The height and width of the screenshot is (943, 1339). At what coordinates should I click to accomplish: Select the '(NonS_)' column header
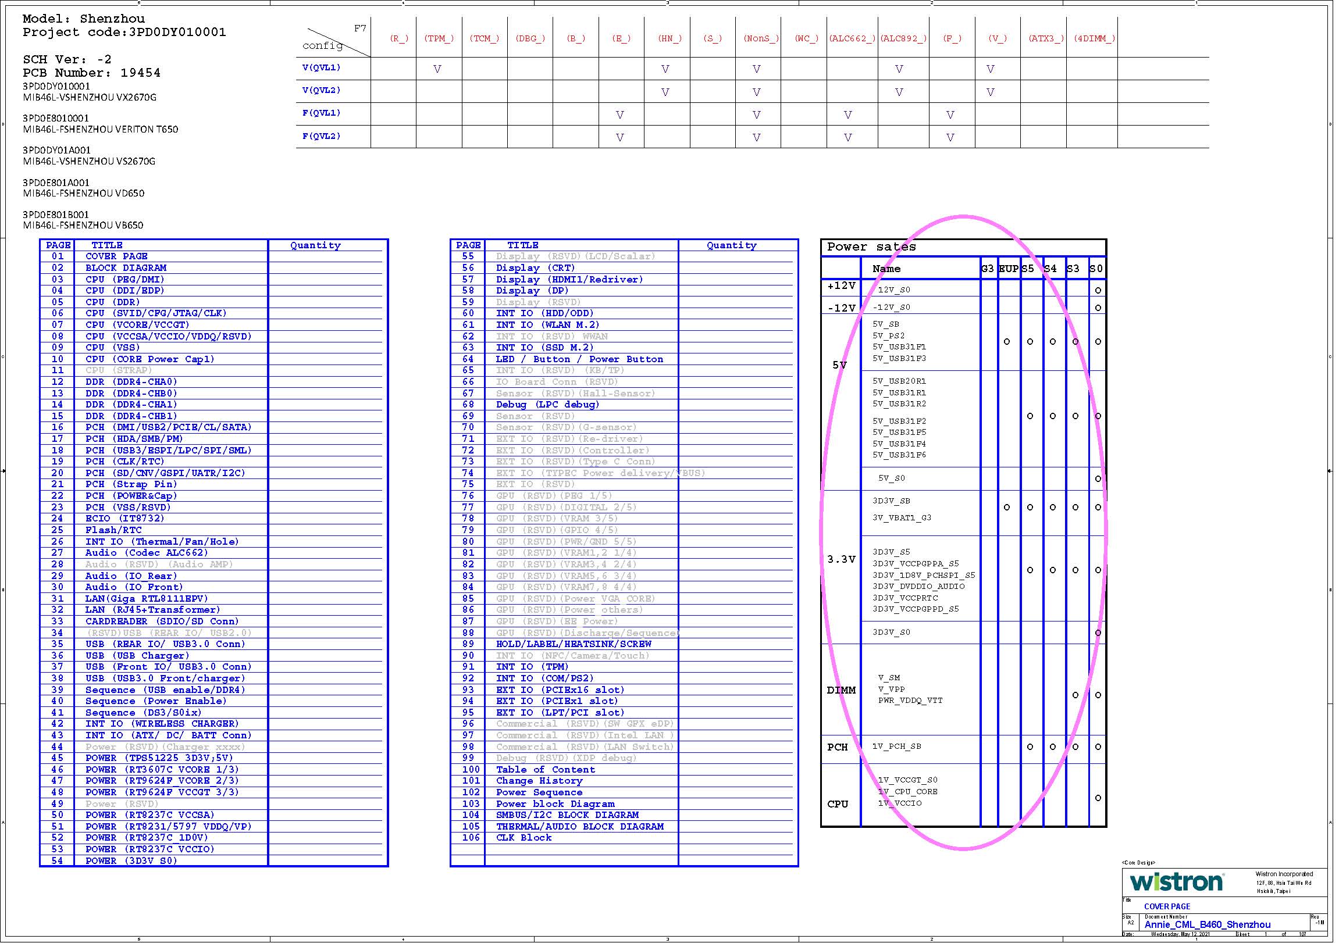coord(763,39)
